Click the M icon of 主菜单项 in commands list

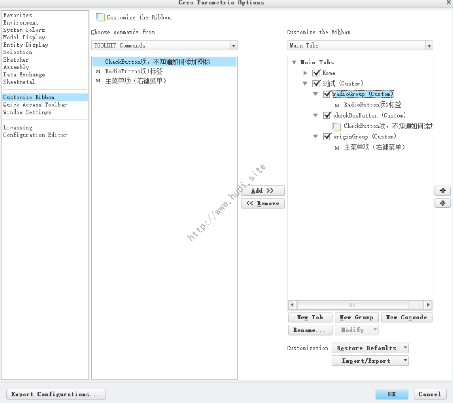click(98, 81)
